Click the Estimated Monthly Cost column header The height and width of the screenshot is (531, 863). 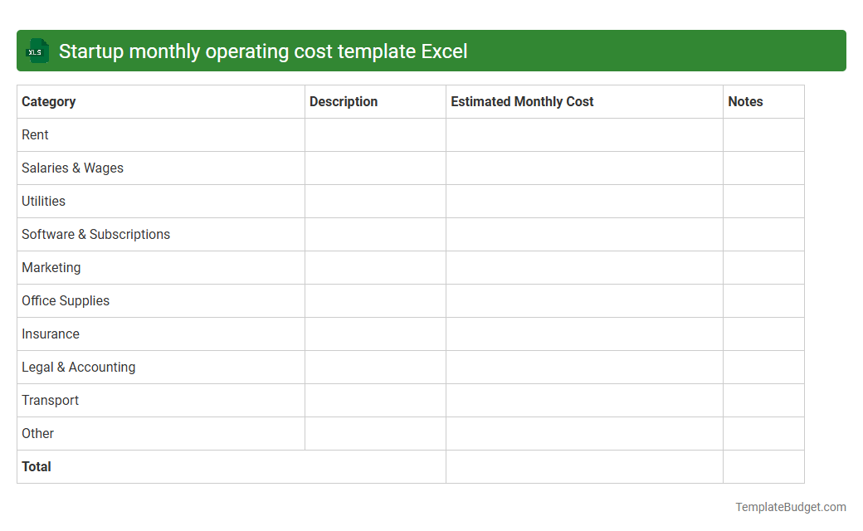click(522, 101)
